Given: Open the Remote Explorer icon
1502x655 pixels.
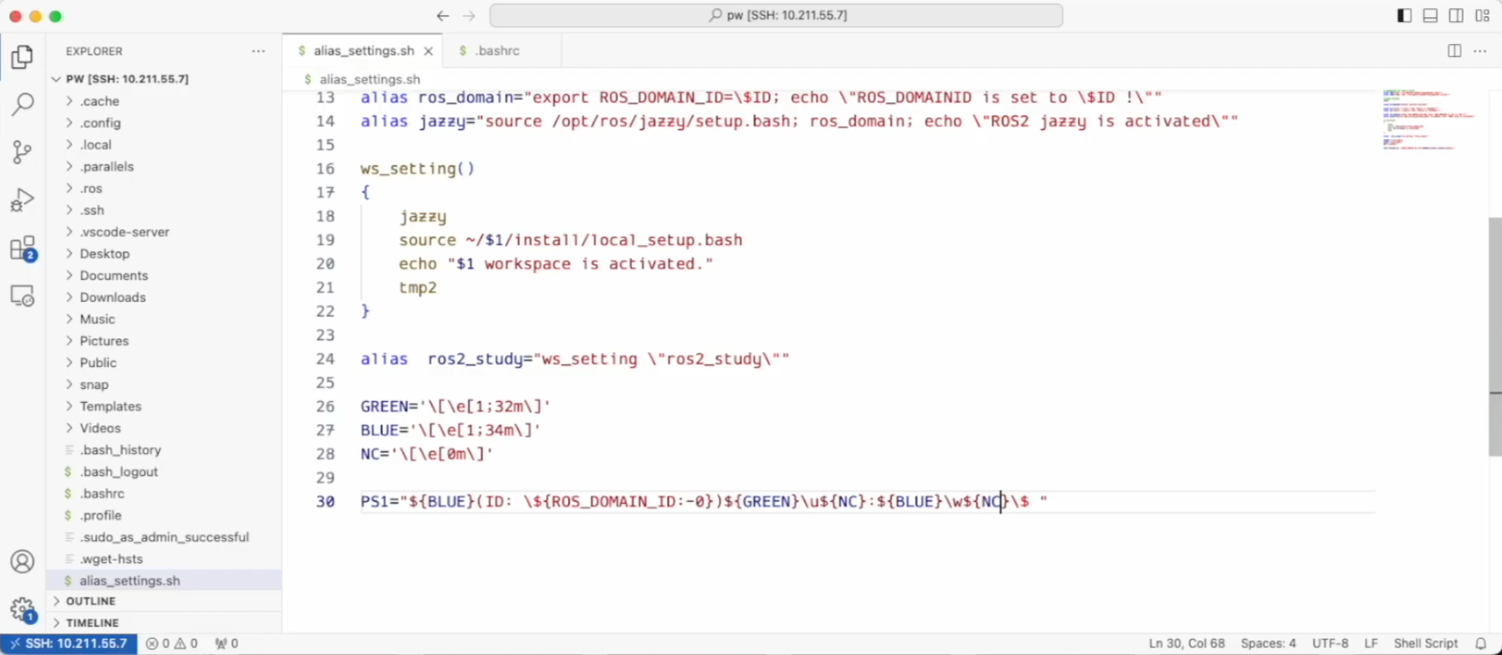Looking at the screenshot, I should (23, 296).
